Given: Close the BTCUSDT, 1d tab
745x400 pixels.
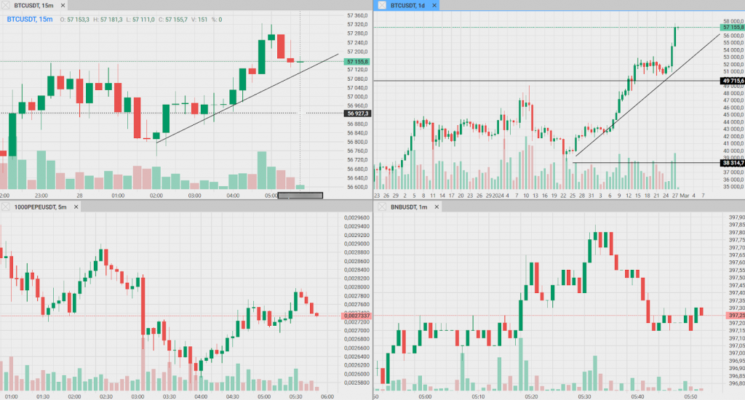Looking at the screenshot, I should (434, 5).
